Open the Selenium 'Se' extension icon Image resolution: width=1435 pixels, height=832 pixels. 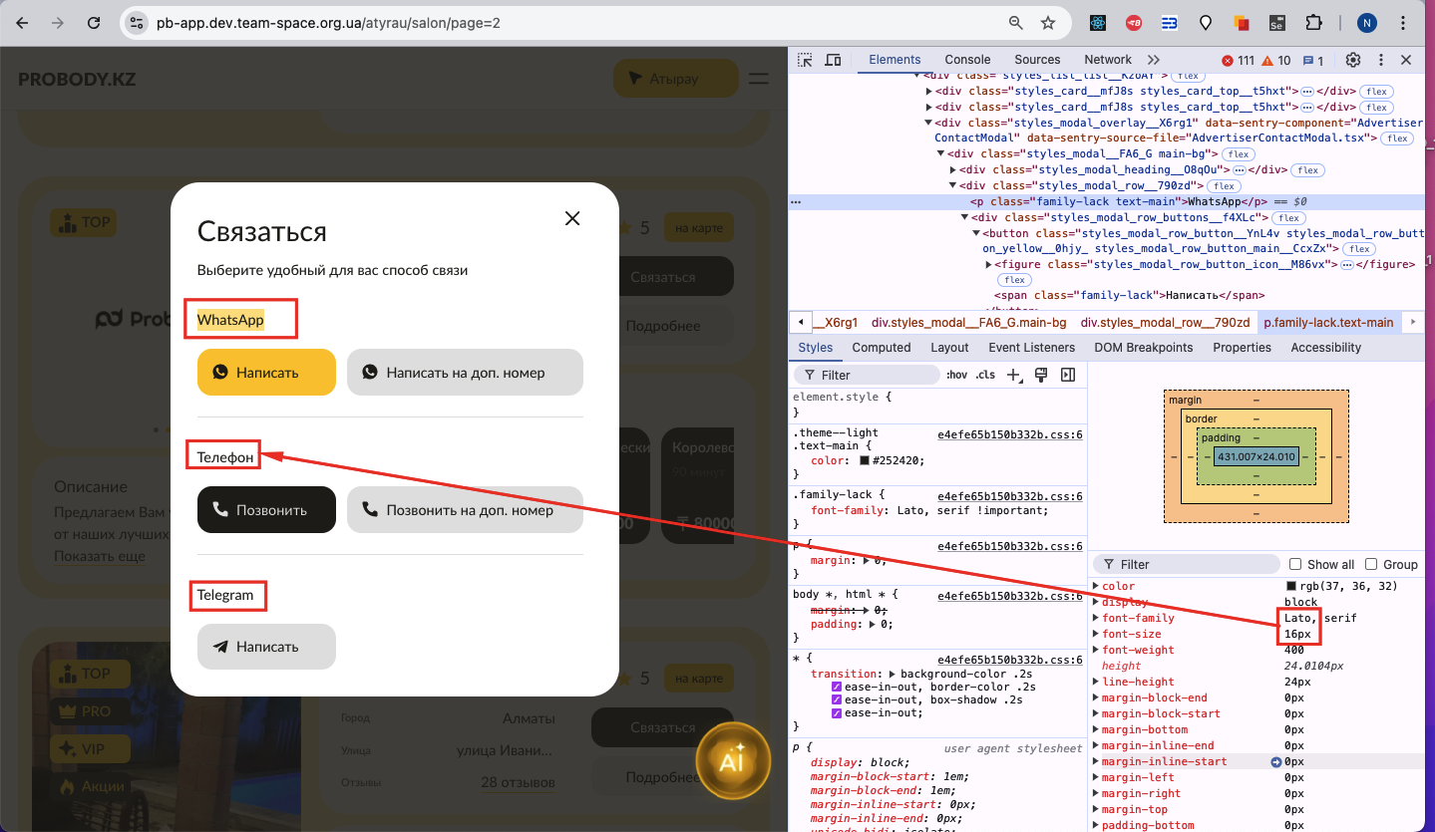click(1275, 22)
